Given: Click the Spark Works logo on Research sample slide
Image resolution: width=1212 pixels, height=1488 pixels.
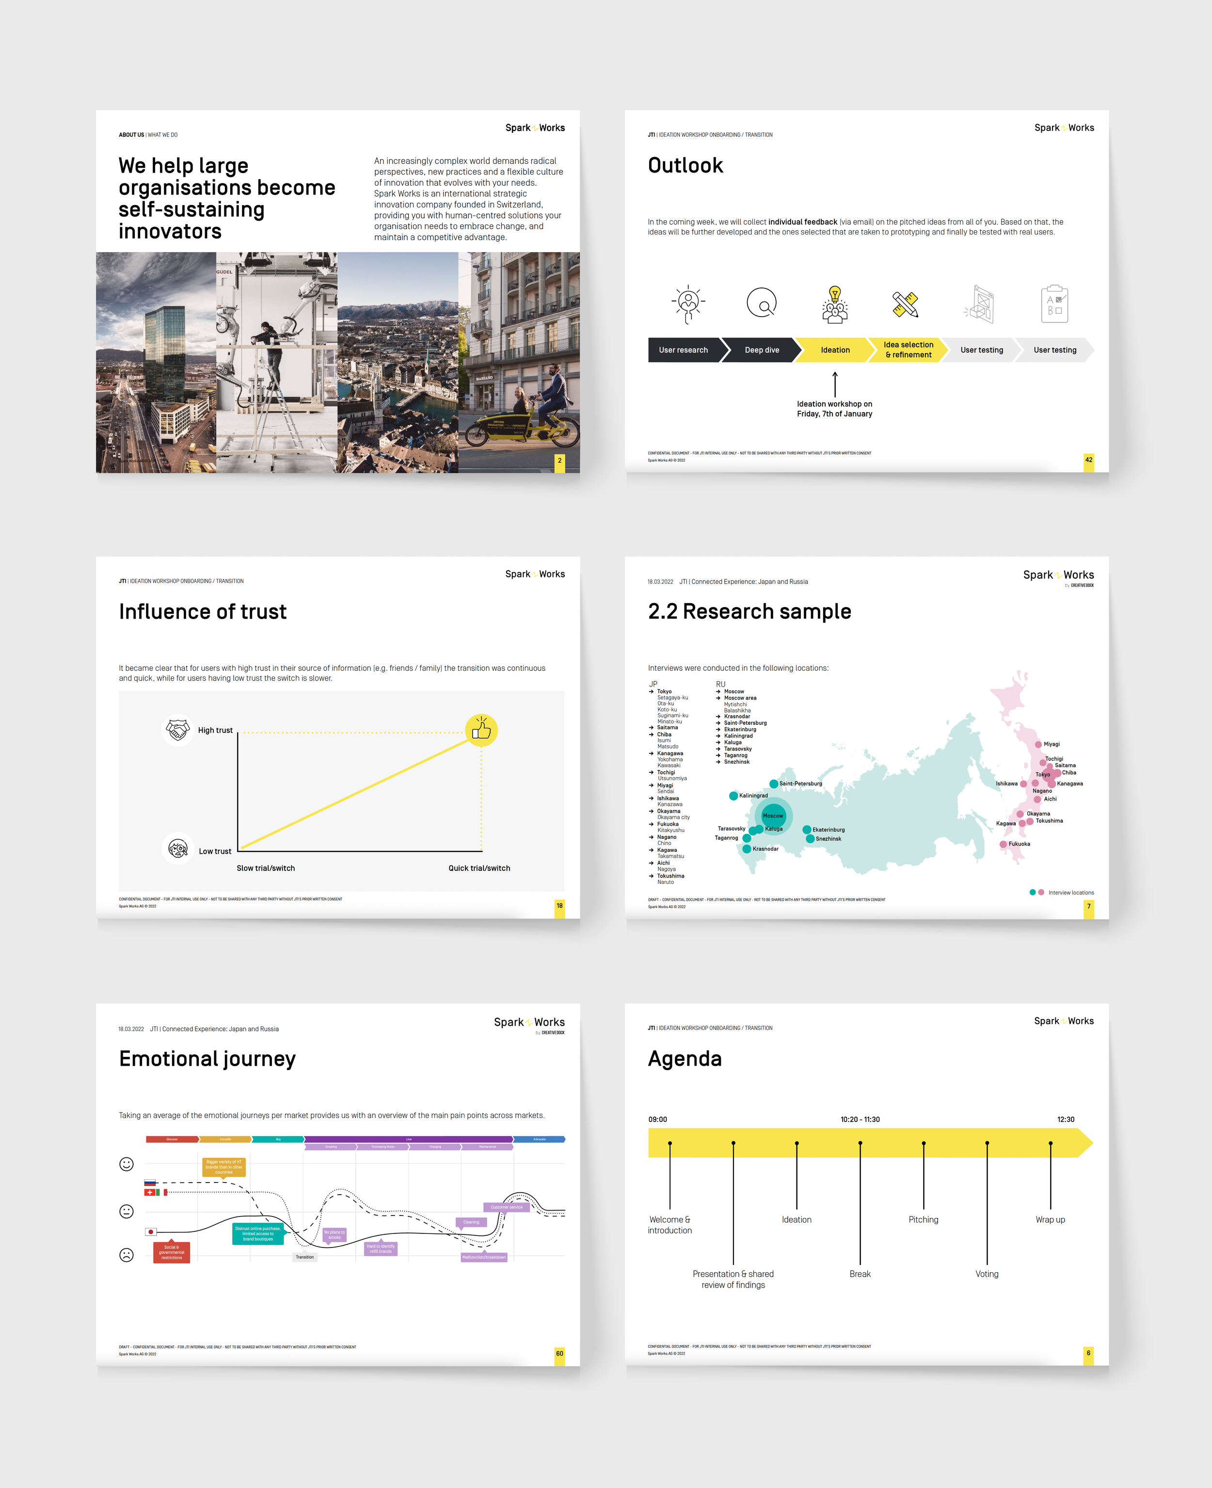Looking at the screenshot, I should coord(1058,577).
